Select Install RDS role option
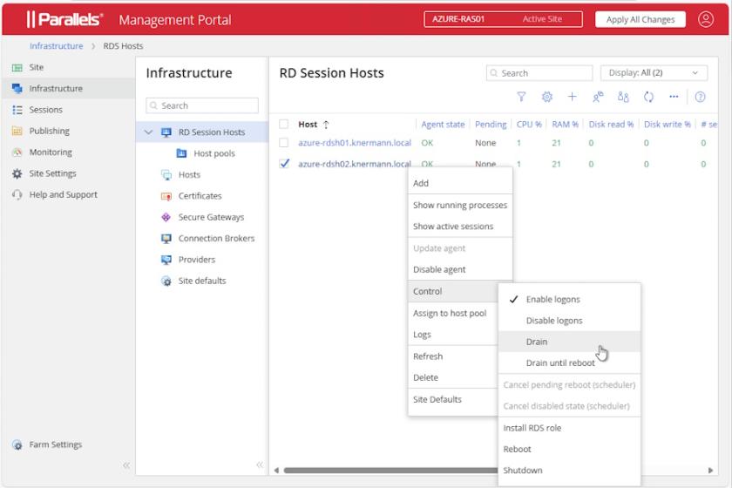 pos(569,428)
